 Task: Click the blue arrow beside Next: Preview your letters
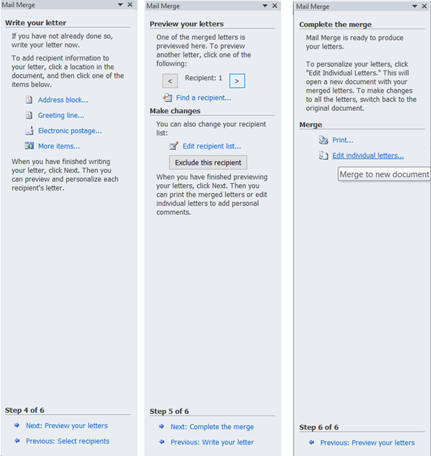click(17, 425)
